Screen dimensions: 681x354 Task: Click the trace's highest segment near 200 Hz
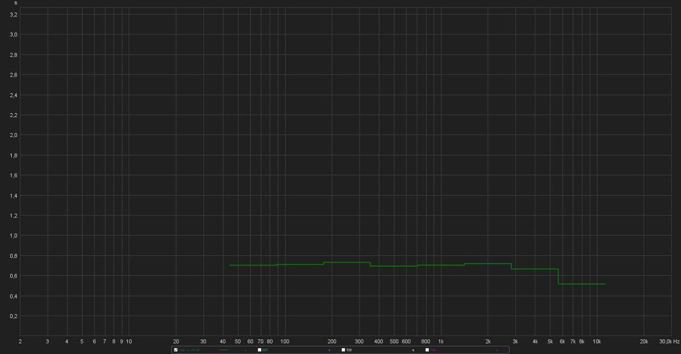coord(346,262)
